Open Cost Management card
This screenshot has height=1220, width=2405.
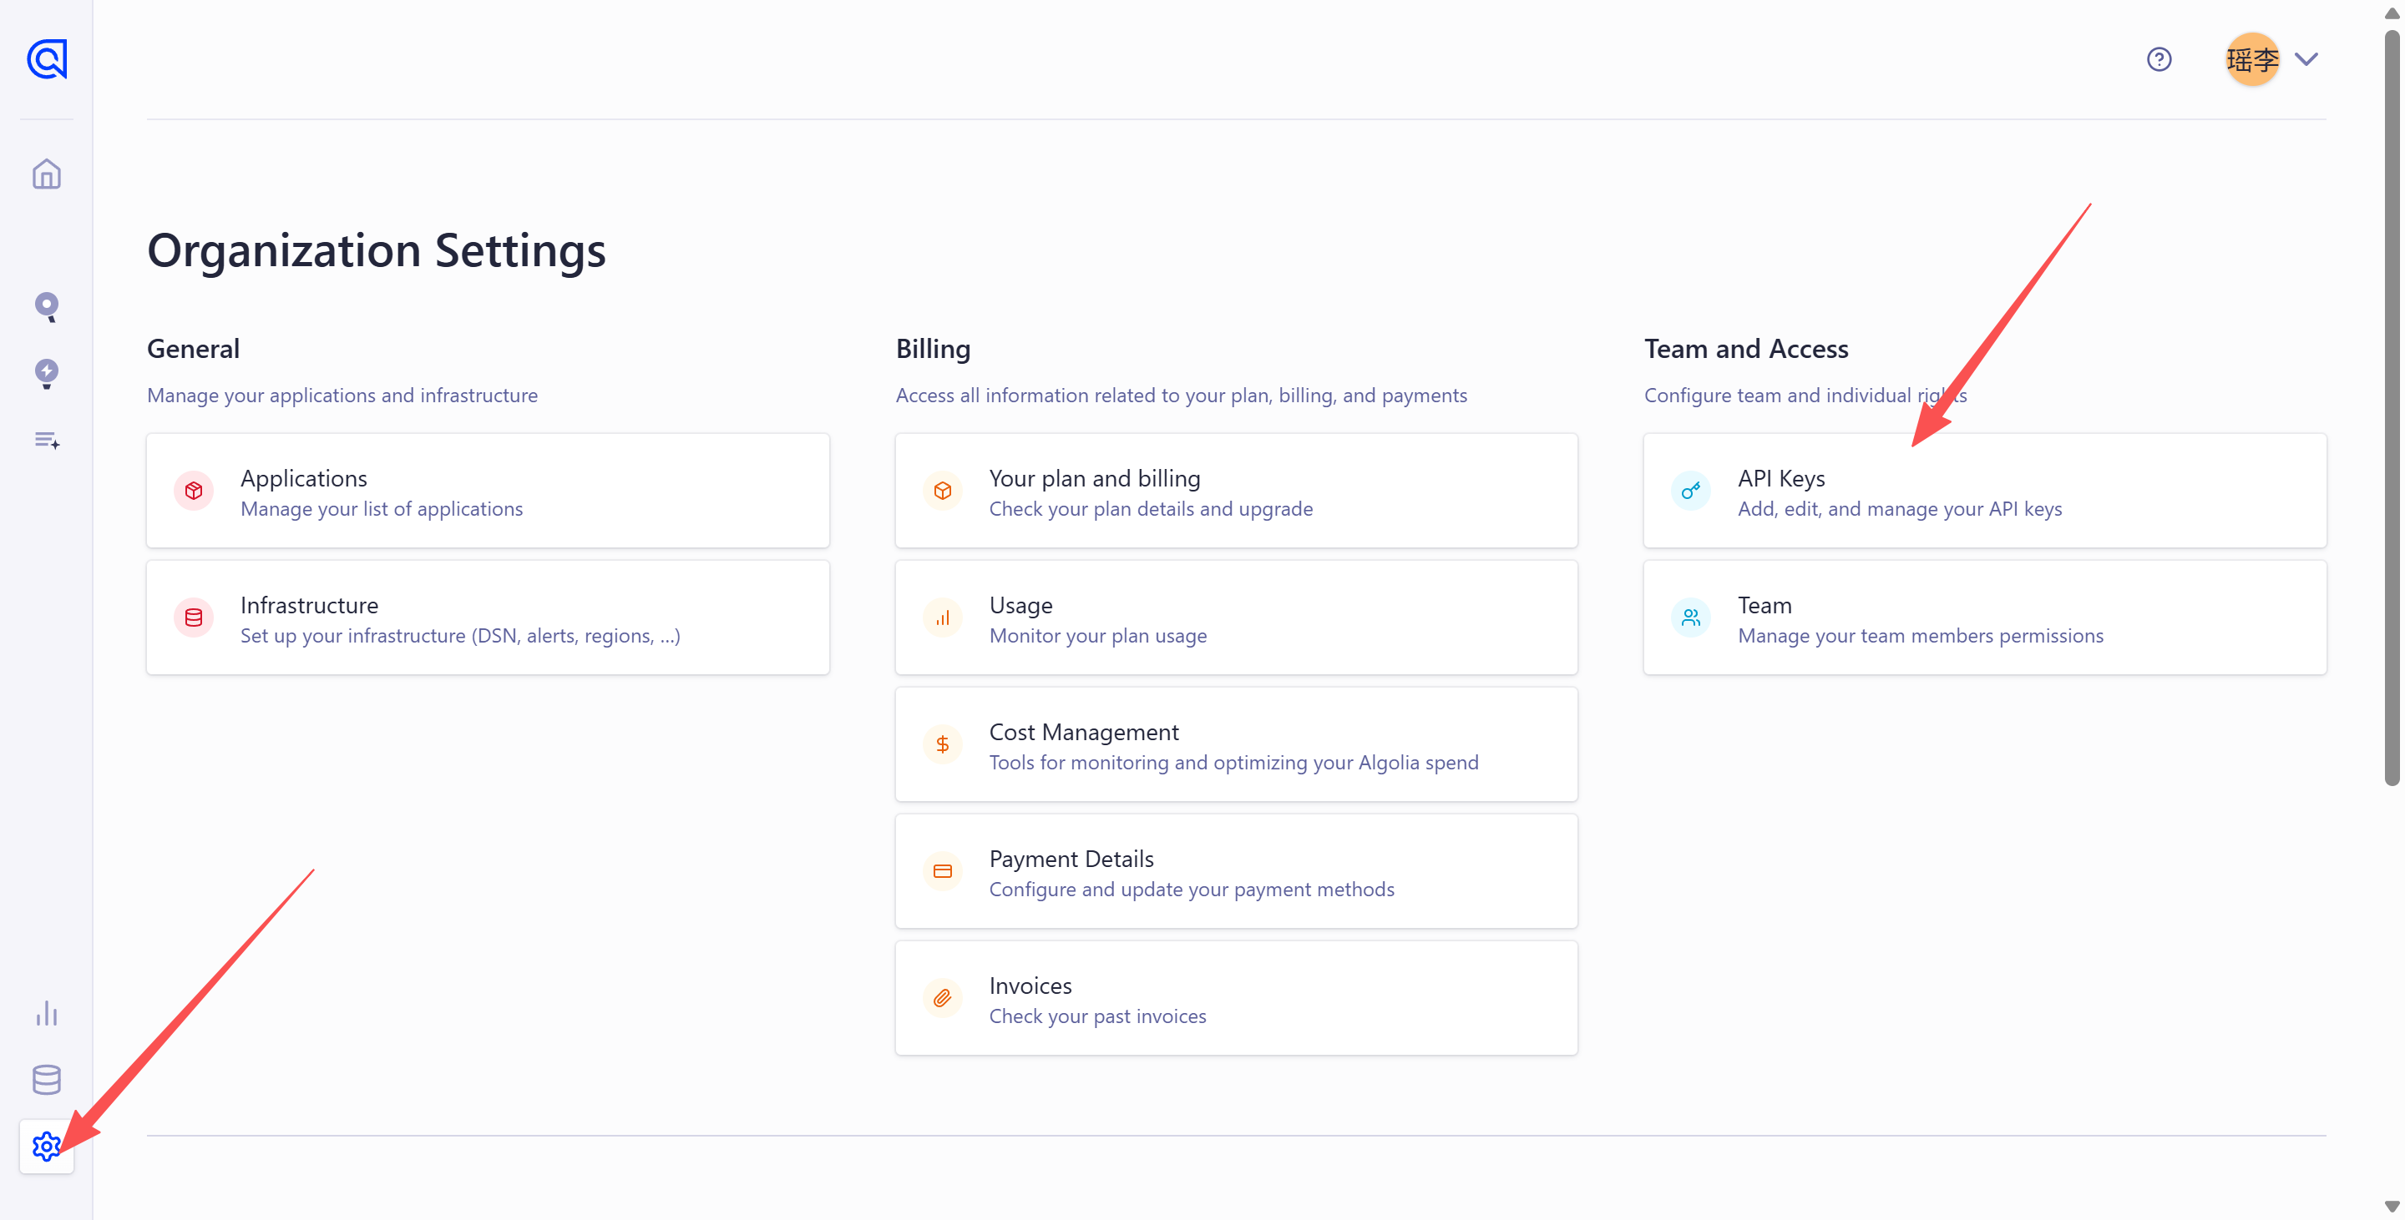(x=1235, y=744)
